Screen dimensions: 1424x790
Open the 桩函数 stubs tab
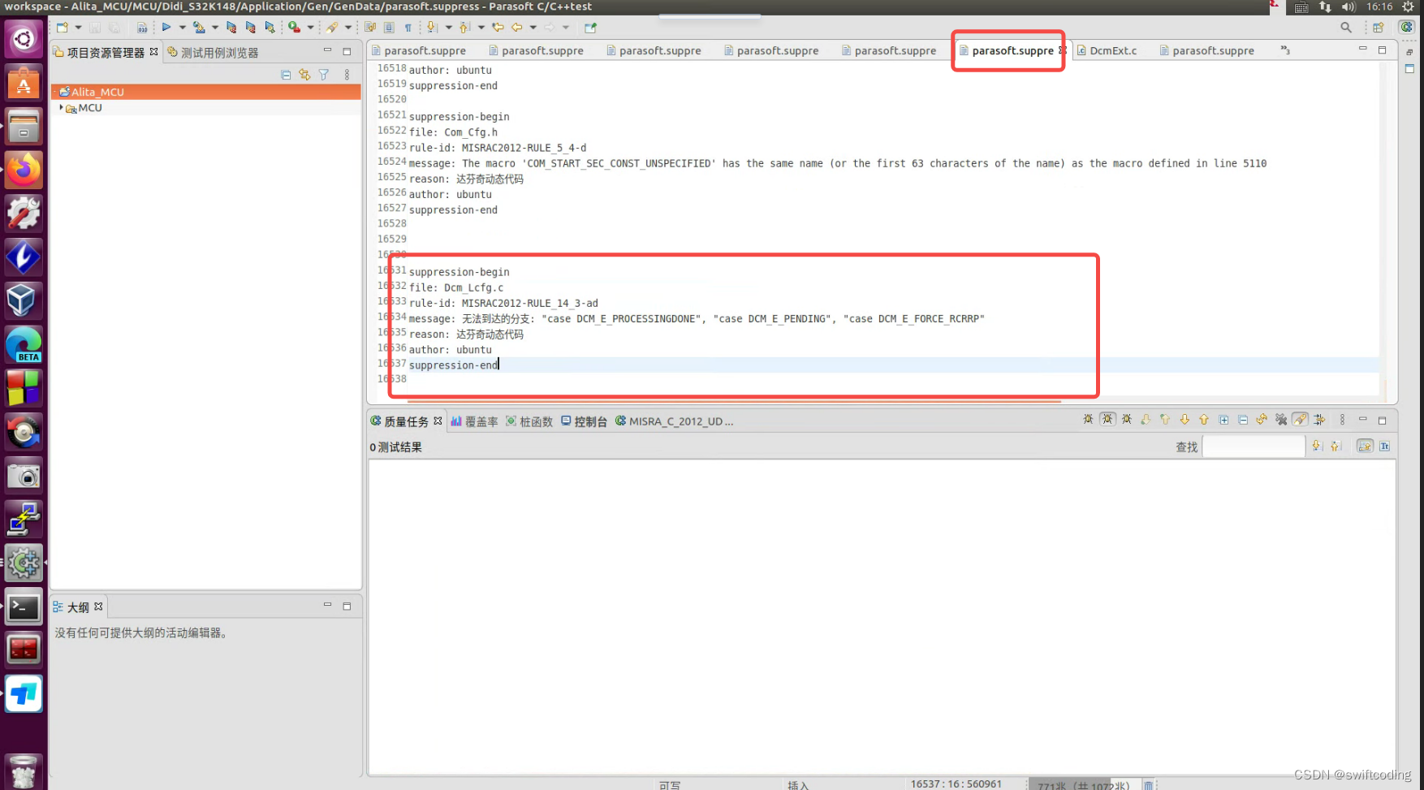pos(529,421)
